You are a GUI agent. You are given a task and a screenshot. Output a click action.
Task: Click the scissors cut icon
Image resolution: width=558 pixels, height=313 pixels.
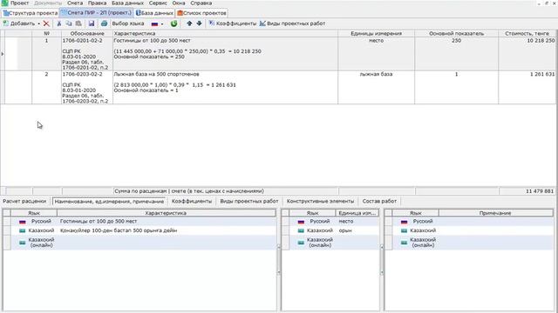[x=59, y=23]
